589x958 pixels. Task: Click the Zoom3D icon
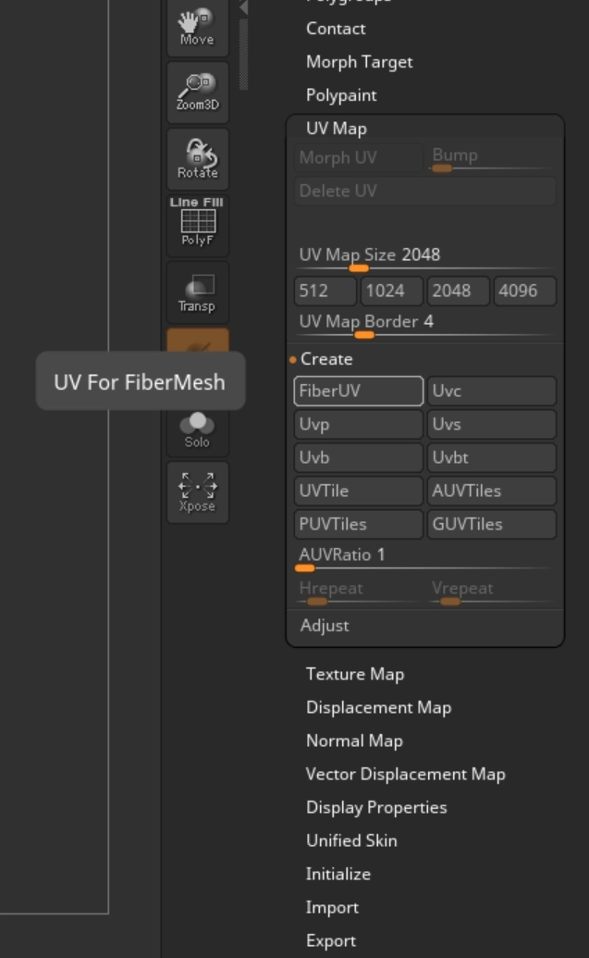(x=197, y=92)
